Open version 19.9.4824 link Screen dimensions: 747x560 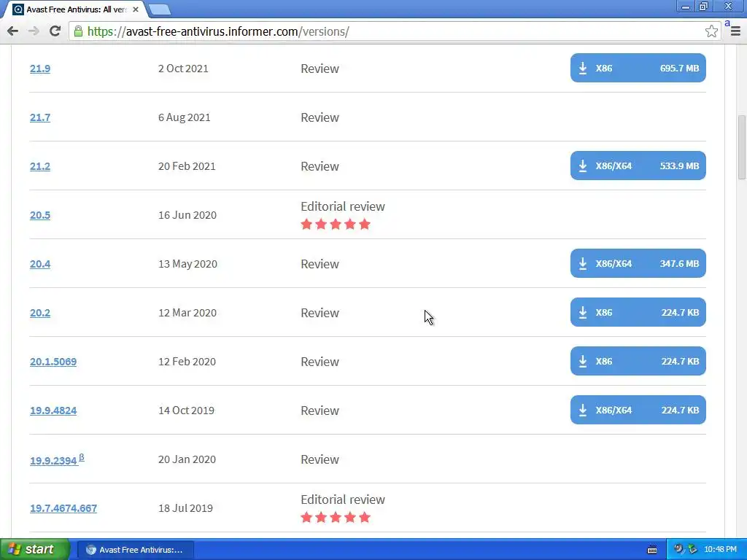53,411
